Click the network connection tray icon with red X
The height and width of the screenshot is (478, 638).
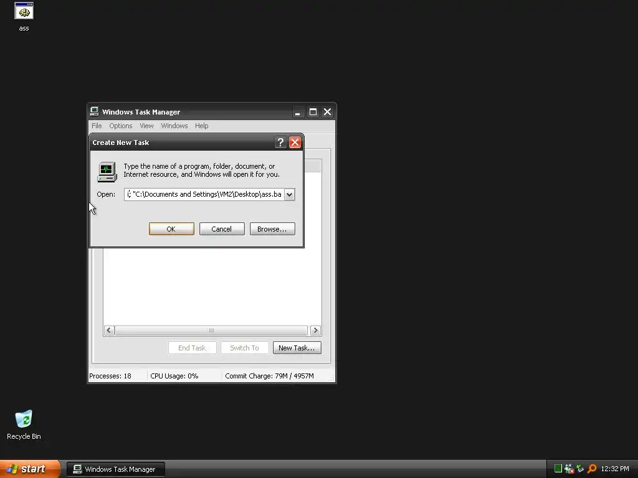[x=569, y=469]
